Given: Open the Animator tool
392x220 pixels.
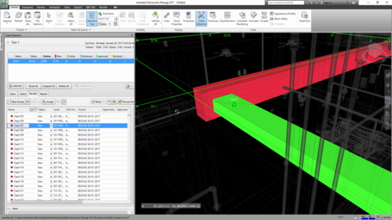Looking at the screenshot, I should [254, 18].
